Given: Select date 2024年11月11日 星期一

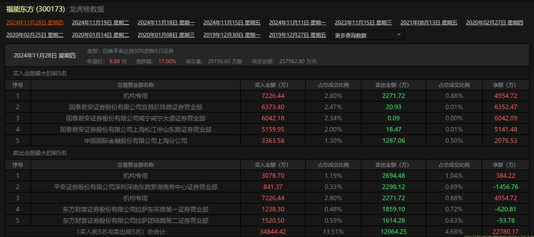Looking at the screenshot, I should (x=298, y=23).
